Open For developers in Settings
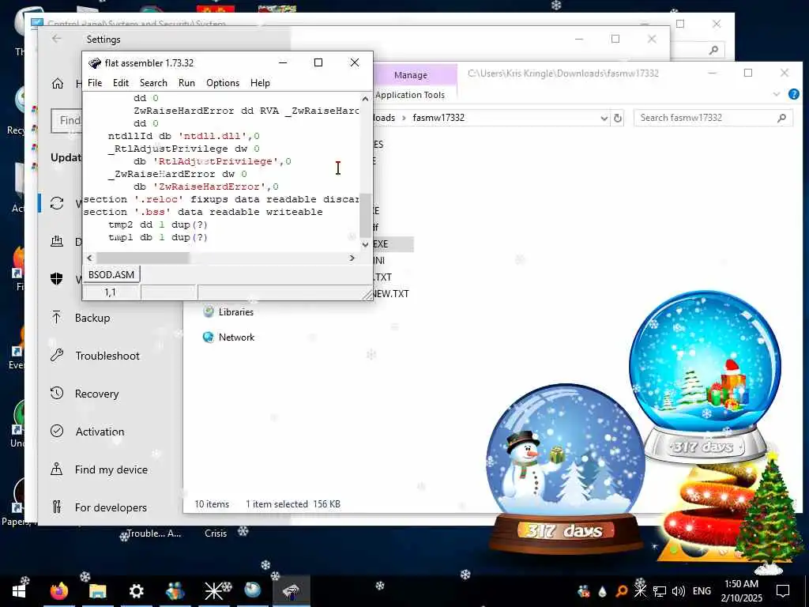The image size is (809, 607). click(111, 507)
